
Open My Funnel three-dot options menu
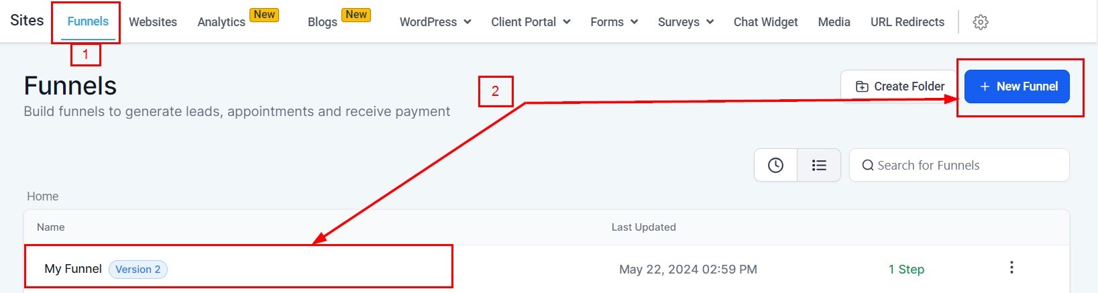coord(1011,268)
